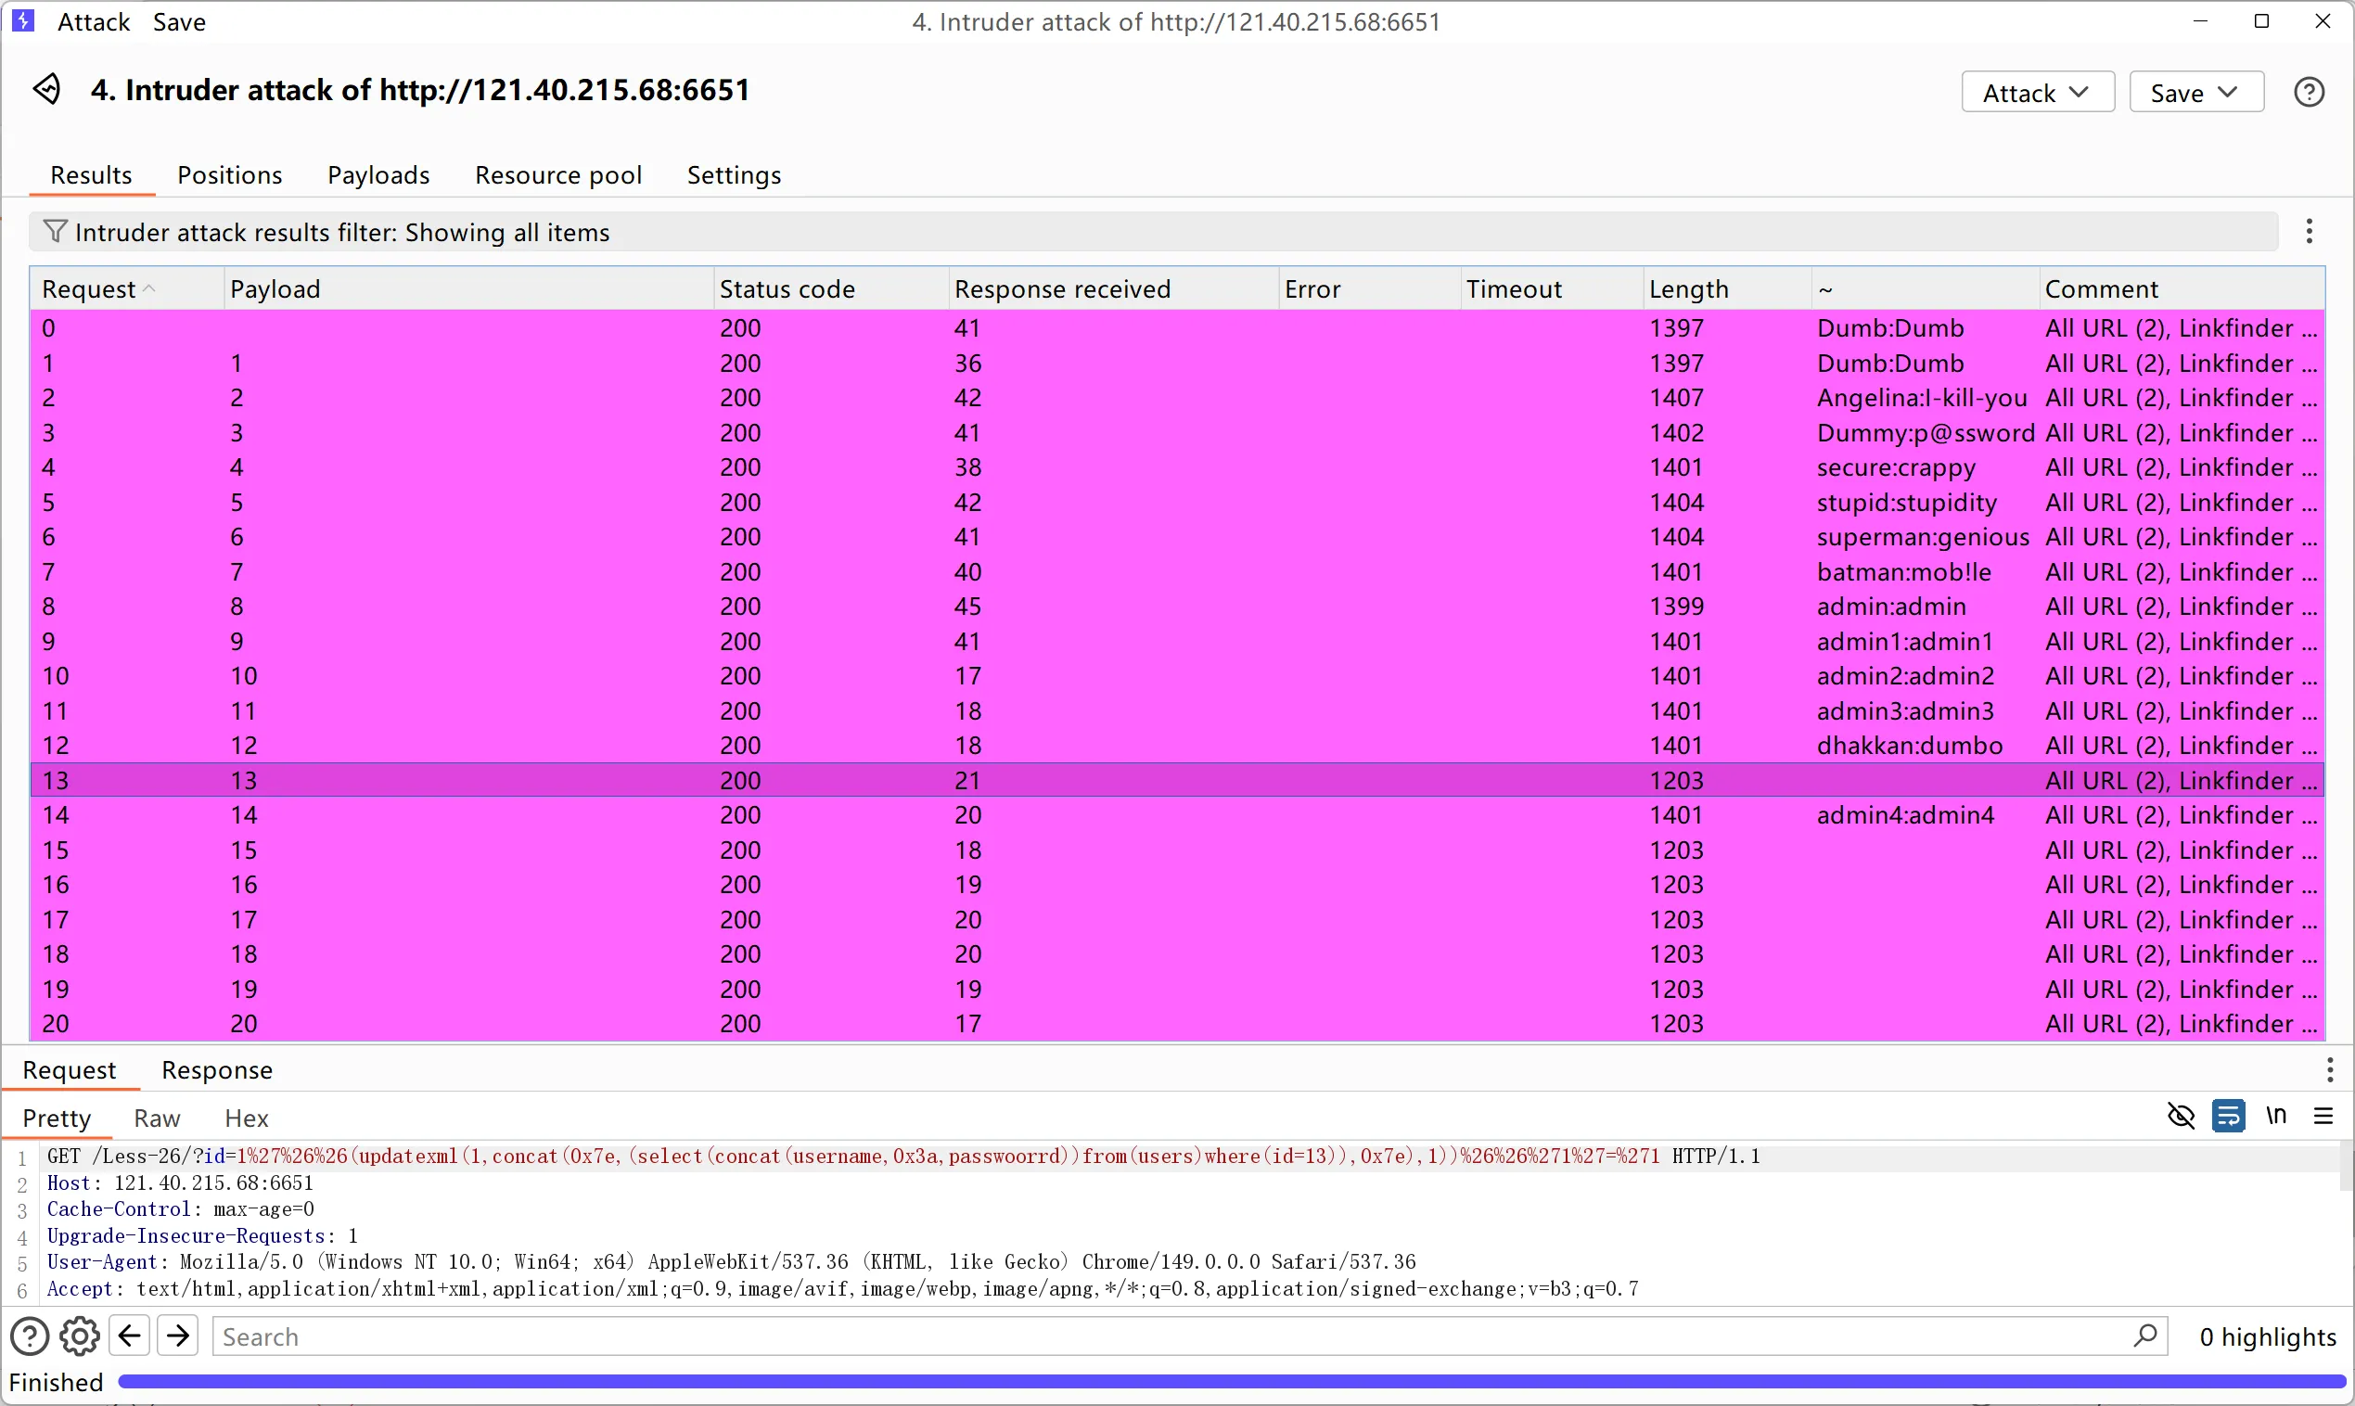Open the Save menu in title bar
Screen dimensions: 2355x1406
coord(179,21)
